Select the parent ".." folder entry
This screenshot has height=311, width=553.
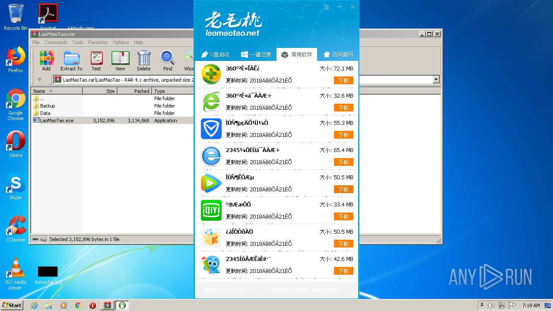pos(41,98)
